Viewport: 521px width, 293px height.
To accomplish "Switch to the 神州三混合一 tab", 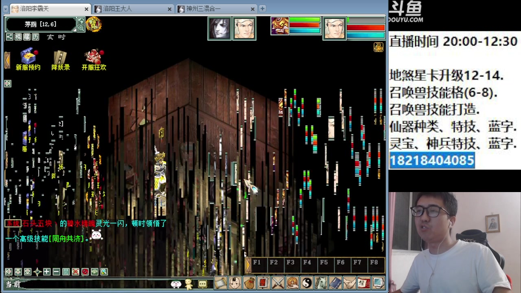I will point(217,9).
